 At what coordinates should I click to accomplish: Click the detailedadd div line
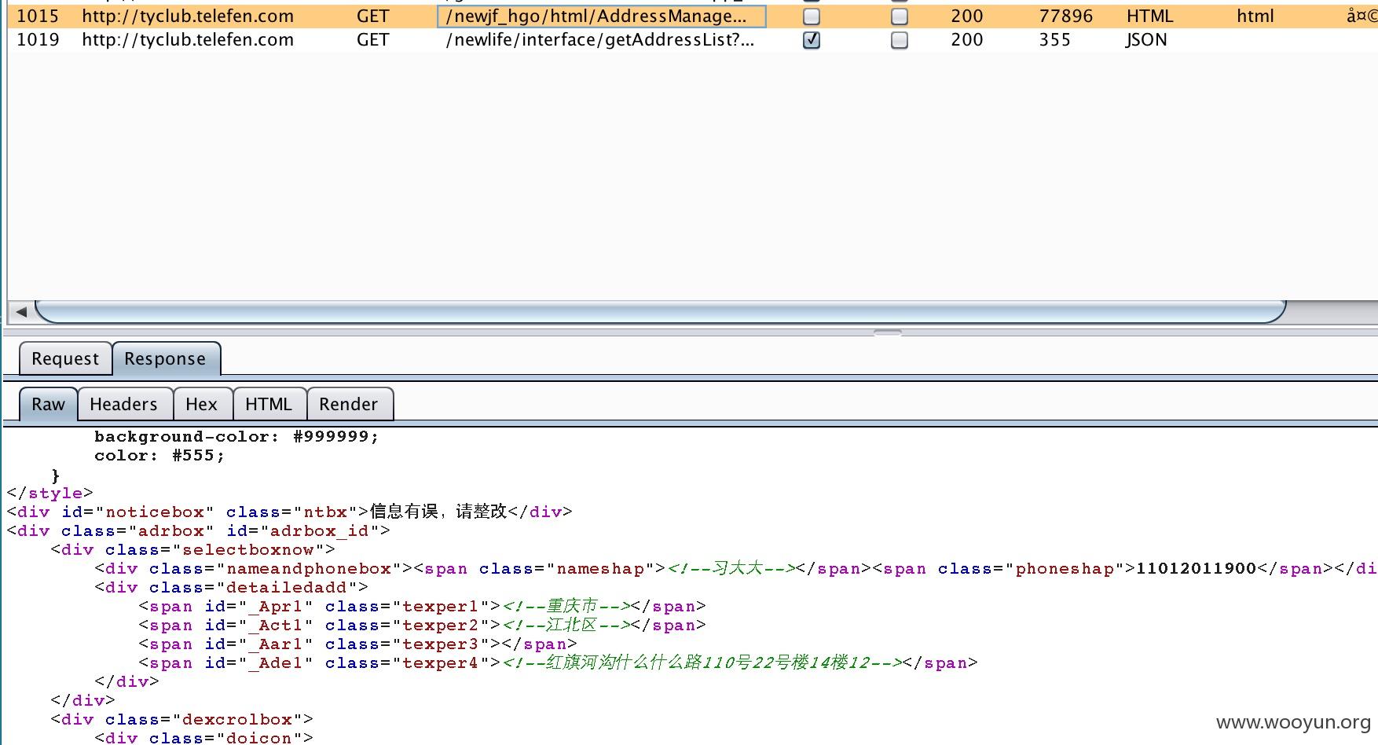click(232, 588)
